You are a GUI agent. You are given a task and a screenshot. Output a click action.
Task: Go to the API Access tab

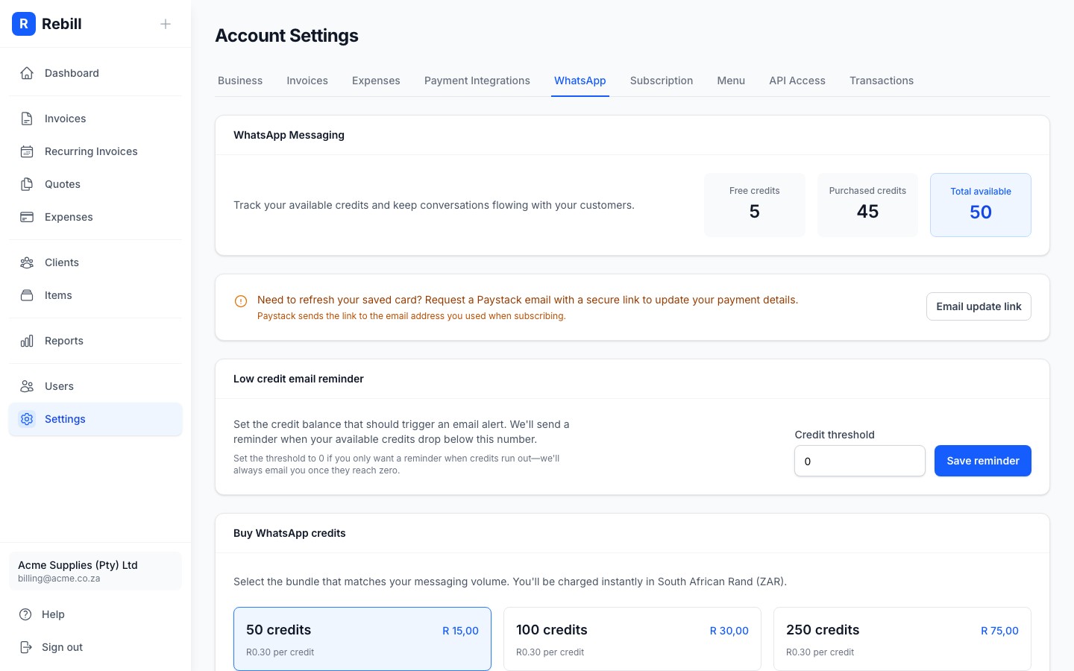797,81
